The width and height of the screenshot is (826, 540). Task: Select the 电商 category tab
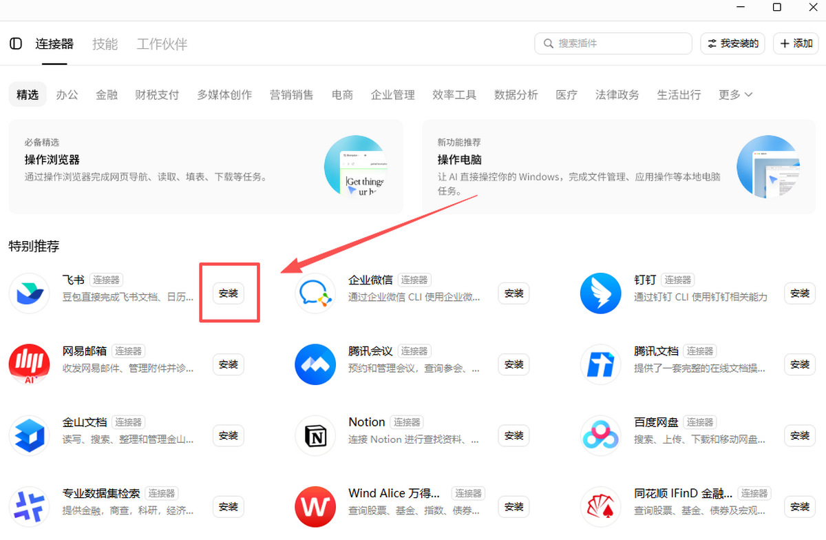click(x=342, y=95)
